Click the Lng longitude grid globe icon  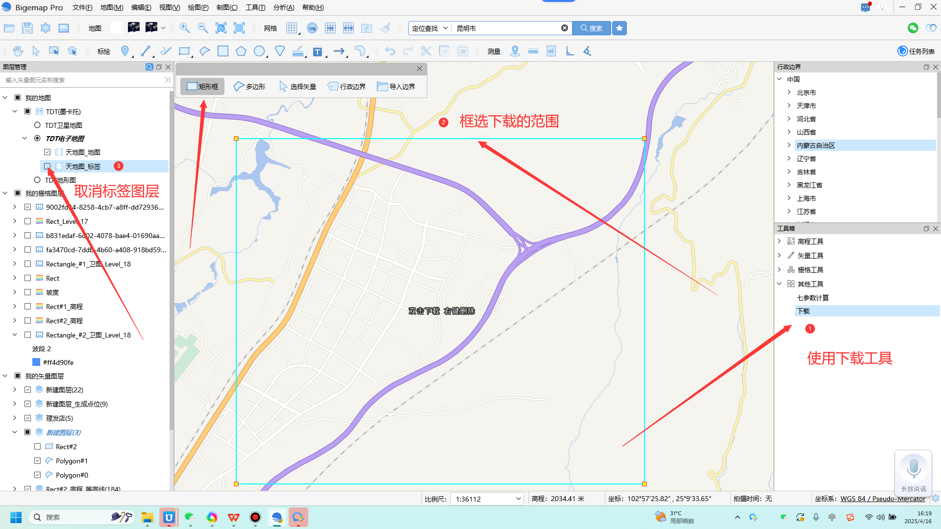tap(312, 28)
